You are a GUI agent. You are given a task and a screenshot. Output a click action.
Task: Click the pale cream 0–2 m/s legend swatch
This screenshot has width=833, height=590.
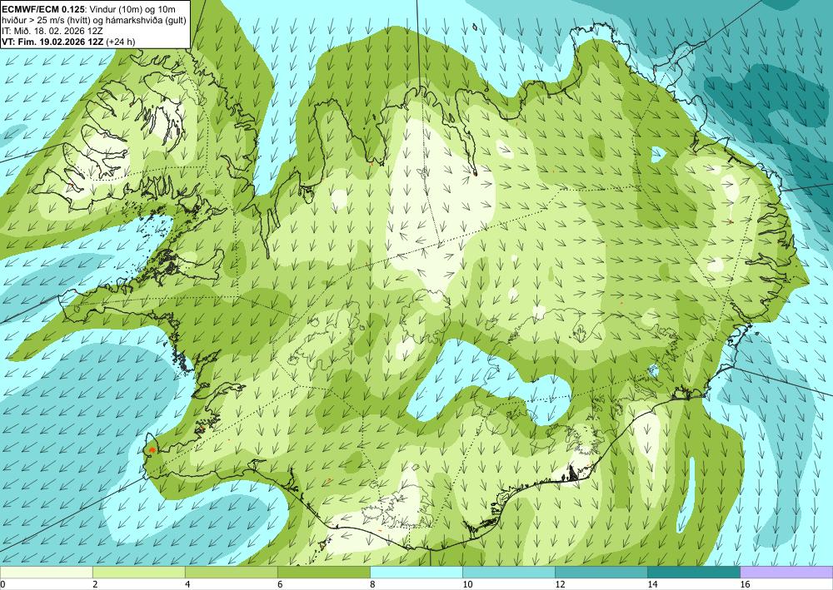coord(46,572)
